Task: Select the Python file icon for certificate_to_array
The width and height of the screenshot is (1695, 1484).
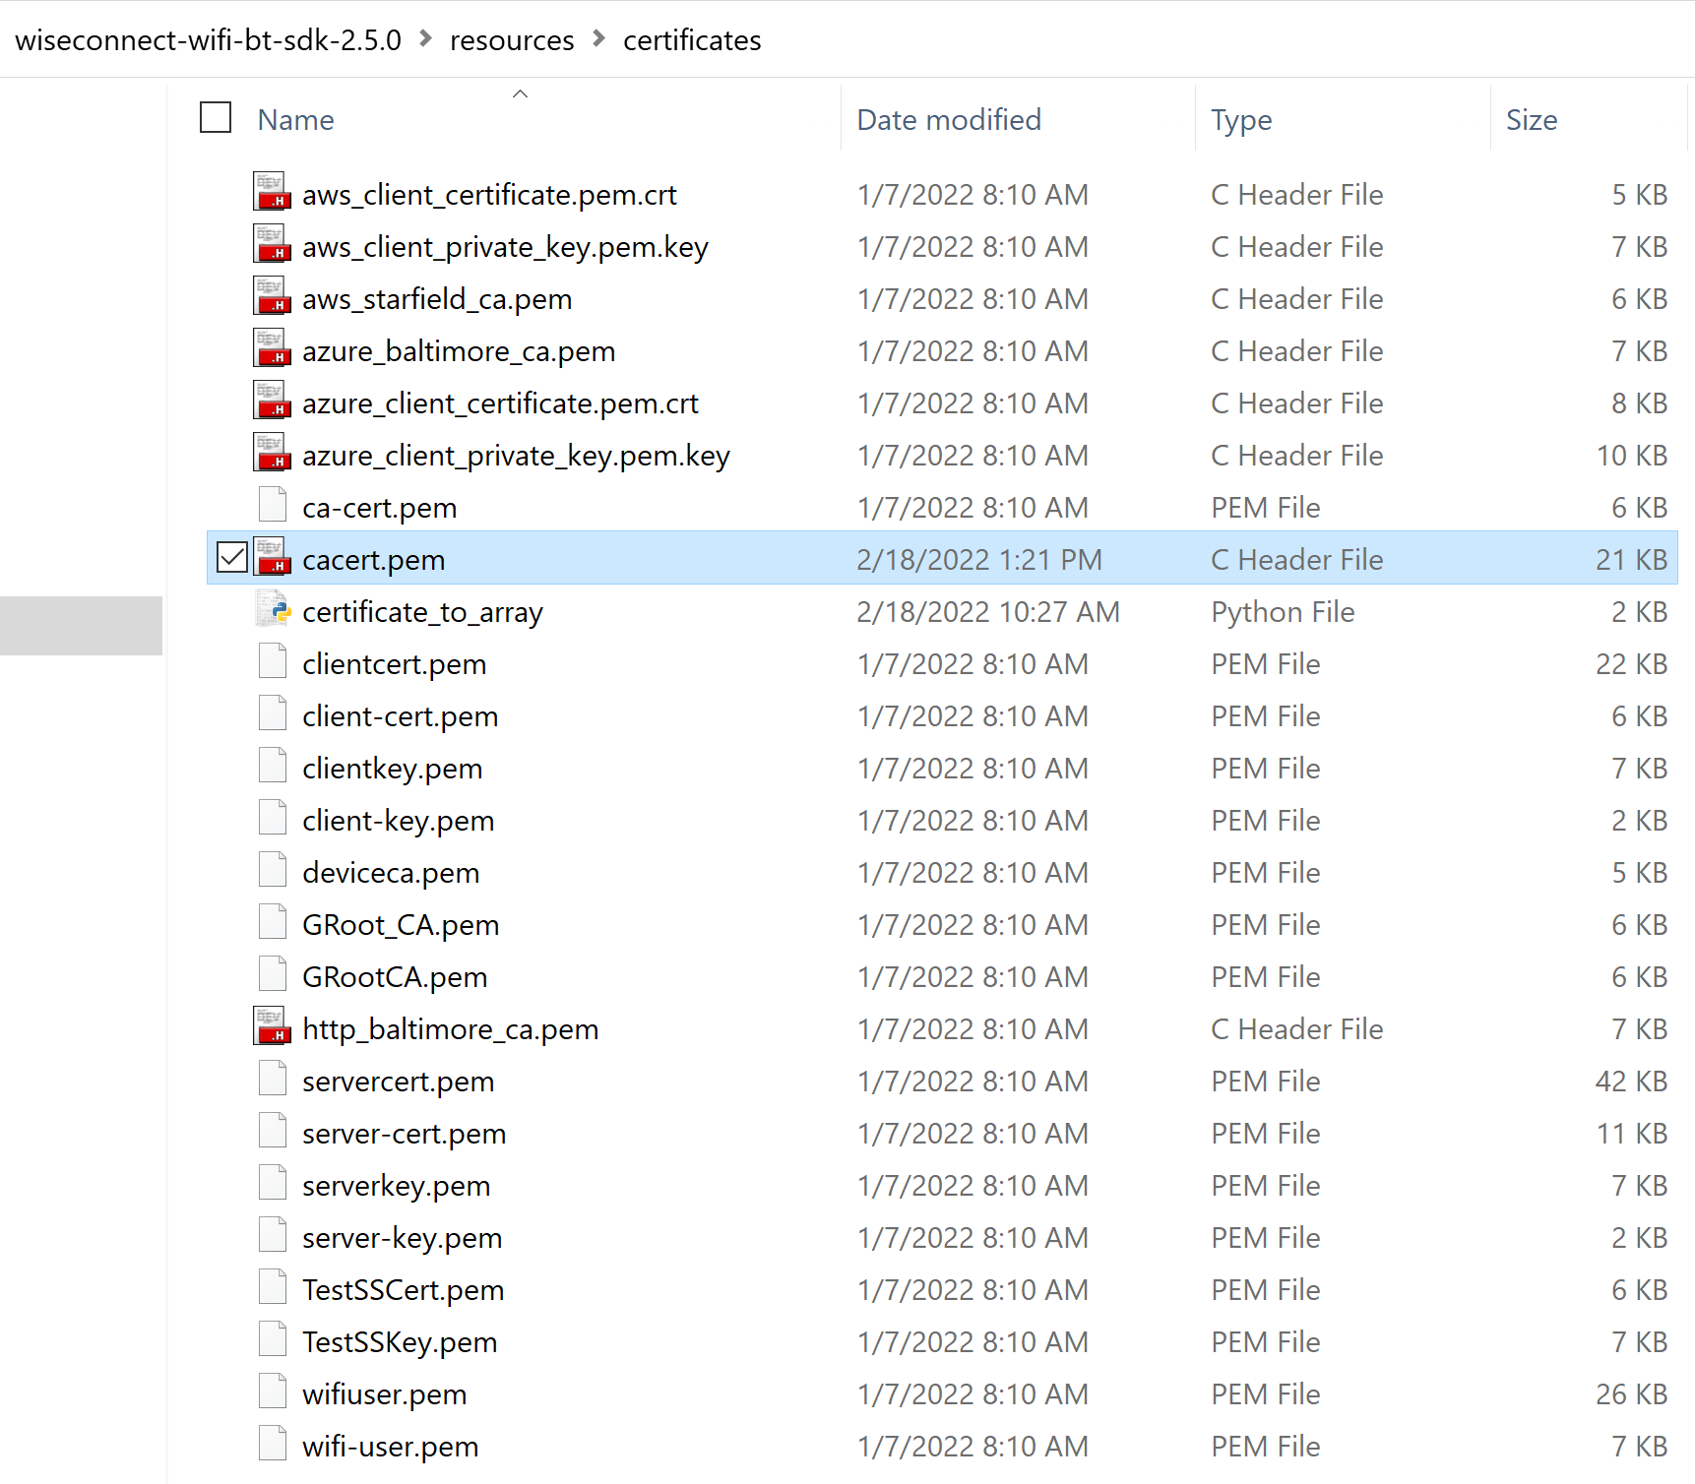Action: (273, 609)
